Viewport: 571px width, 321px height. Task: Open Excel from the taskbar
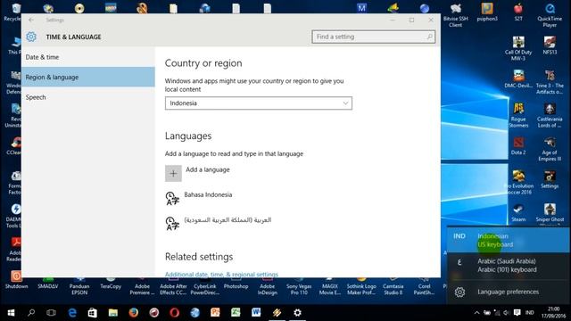point(236,313)
